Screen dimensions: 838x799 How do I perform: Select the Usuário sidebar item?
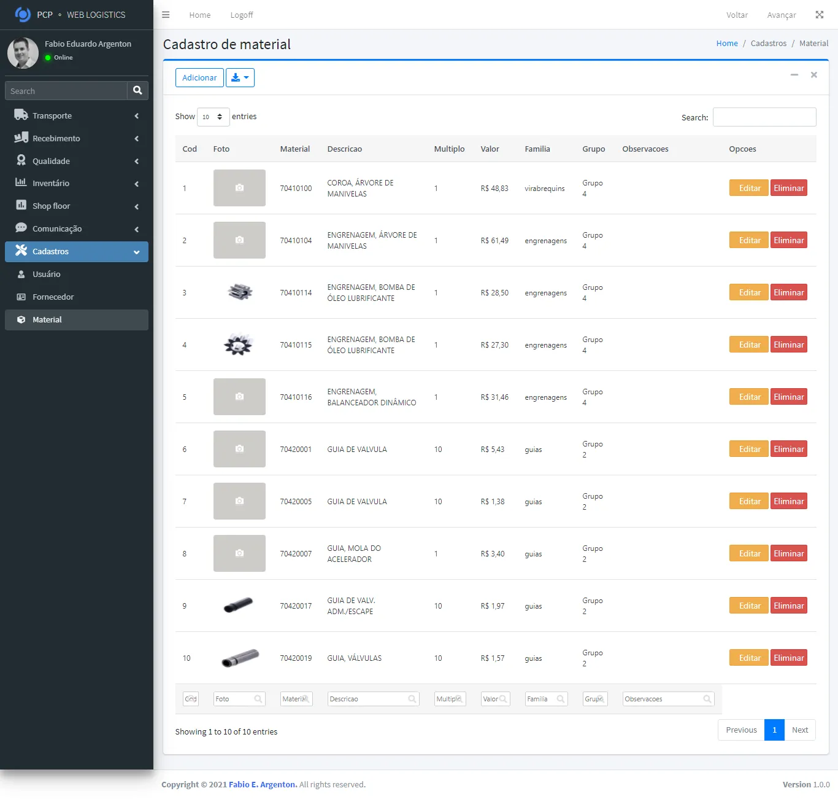46,274
